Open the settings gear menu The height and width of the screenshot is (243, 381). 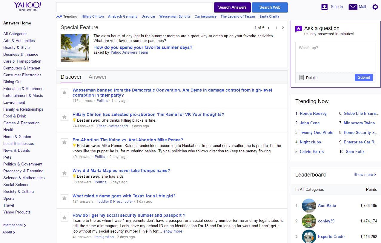tap(375, 7)
